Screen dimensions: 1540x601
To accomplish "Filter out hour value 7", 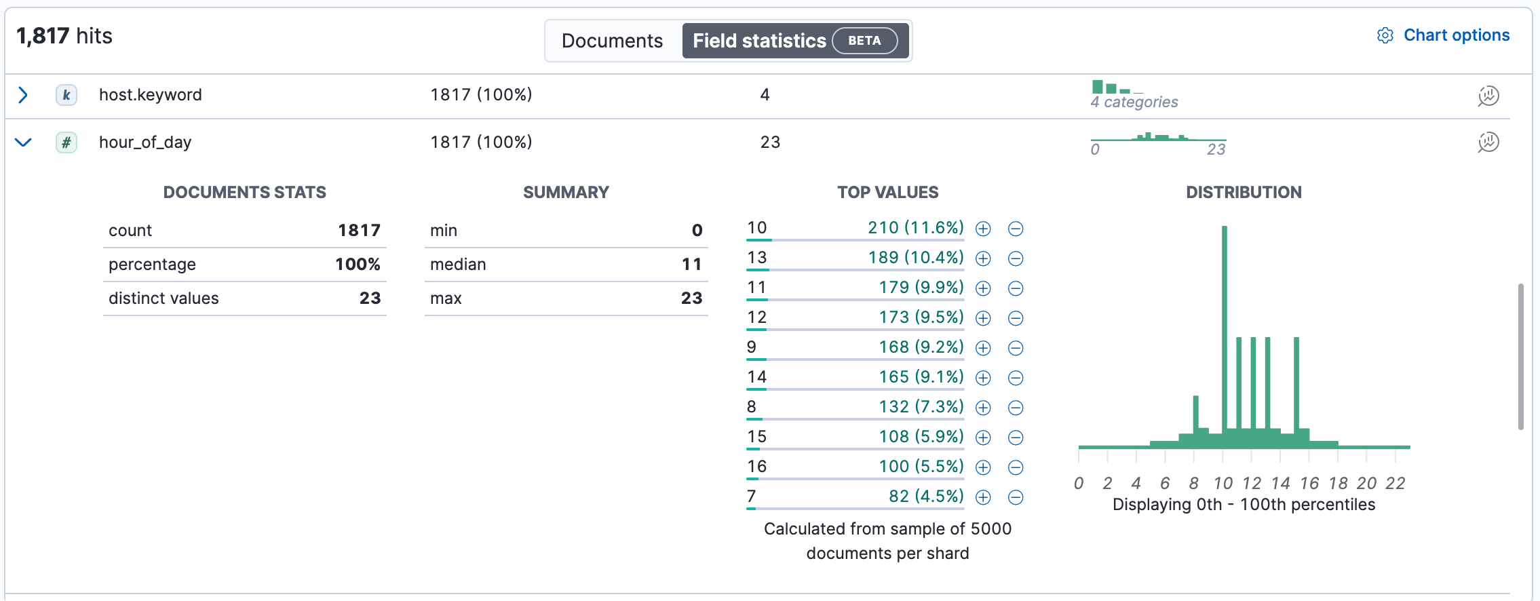I will pos(1016,497).
